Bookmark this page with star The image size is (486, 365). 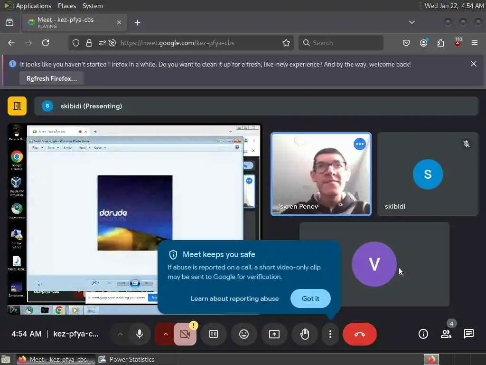coord(286,43)
